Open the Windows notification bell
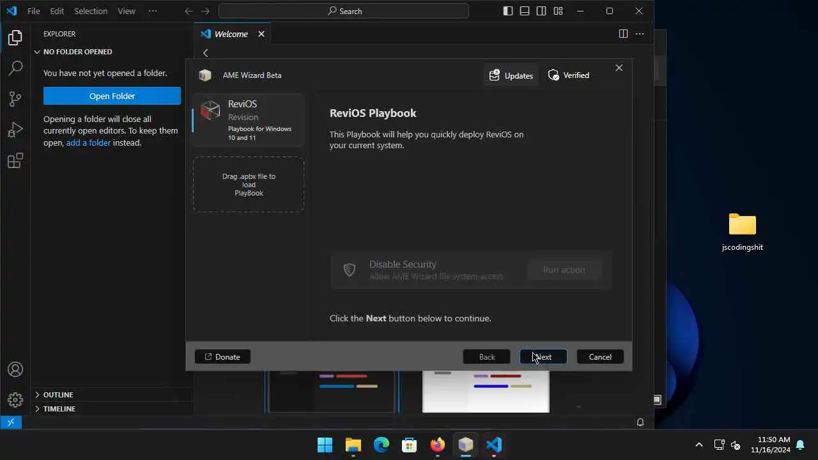Screen dimensions: 818x460 coord(799,445)
